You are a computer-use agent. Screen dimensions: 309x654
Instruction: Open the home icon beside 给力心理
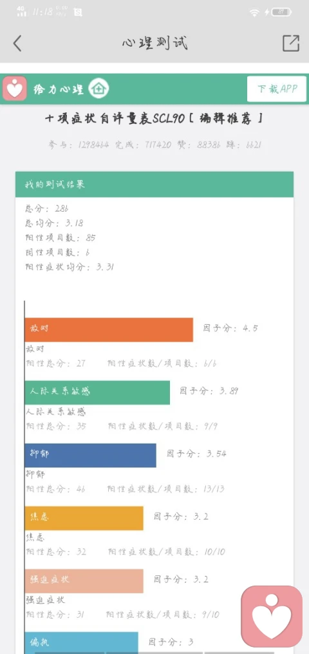99,88
